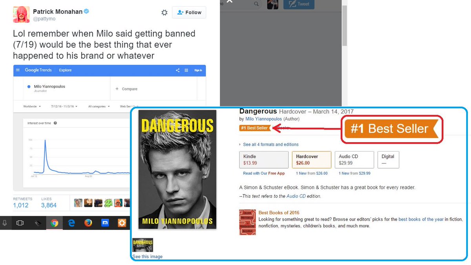Open the Web Search type dropdown
The width and height of the screenshot is (471, 265).
[129, 106]
